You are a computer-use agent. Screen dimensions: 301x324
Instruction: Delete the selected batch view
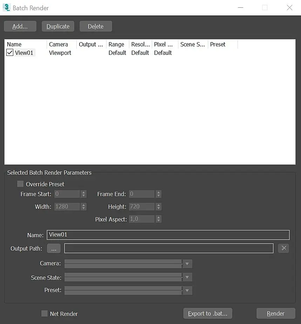[x=96, y=26]
